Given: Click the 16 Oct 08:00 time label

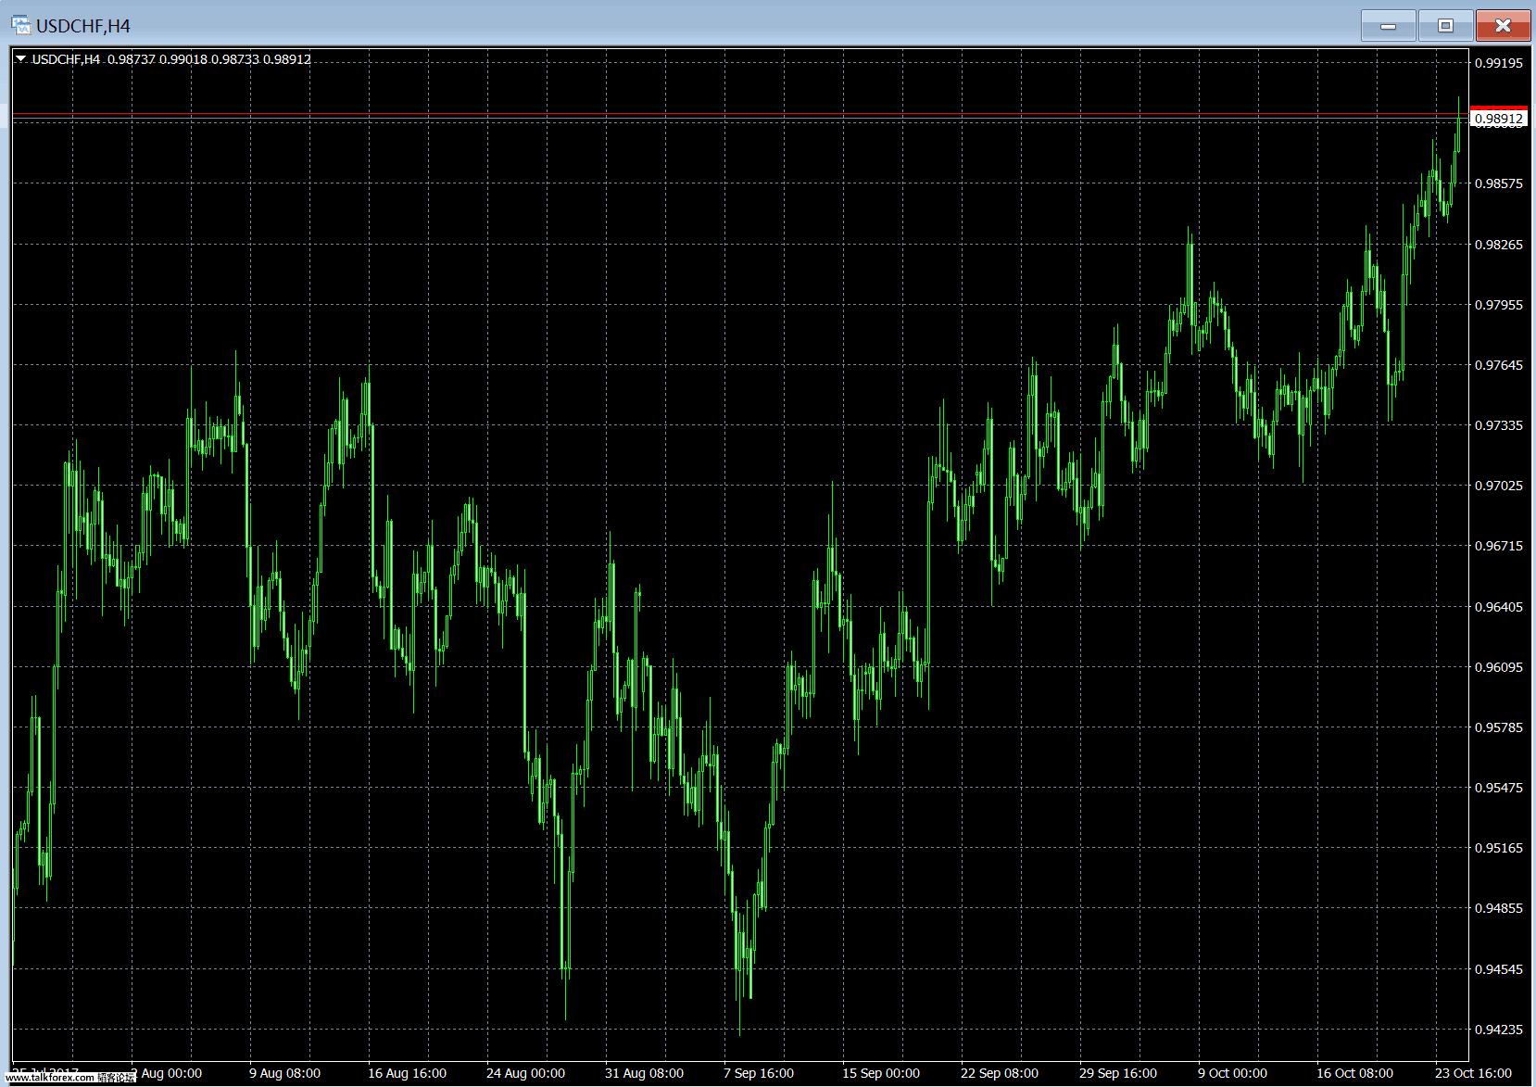Looking at the screenshot, I should [x=1354, y=1073].
